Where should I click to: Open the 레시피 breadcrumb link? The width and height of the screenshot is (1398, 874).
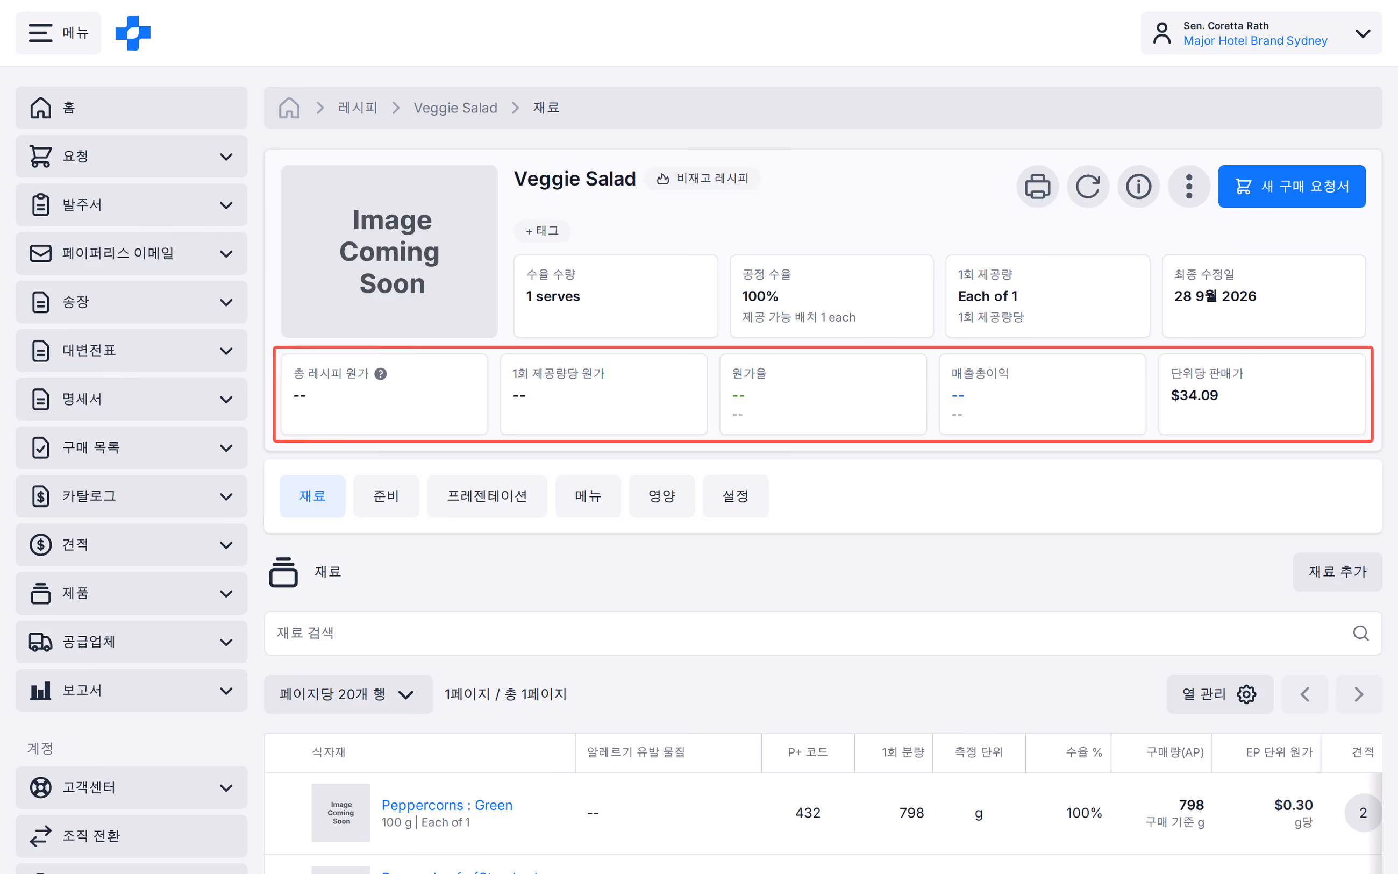[358, 108]
